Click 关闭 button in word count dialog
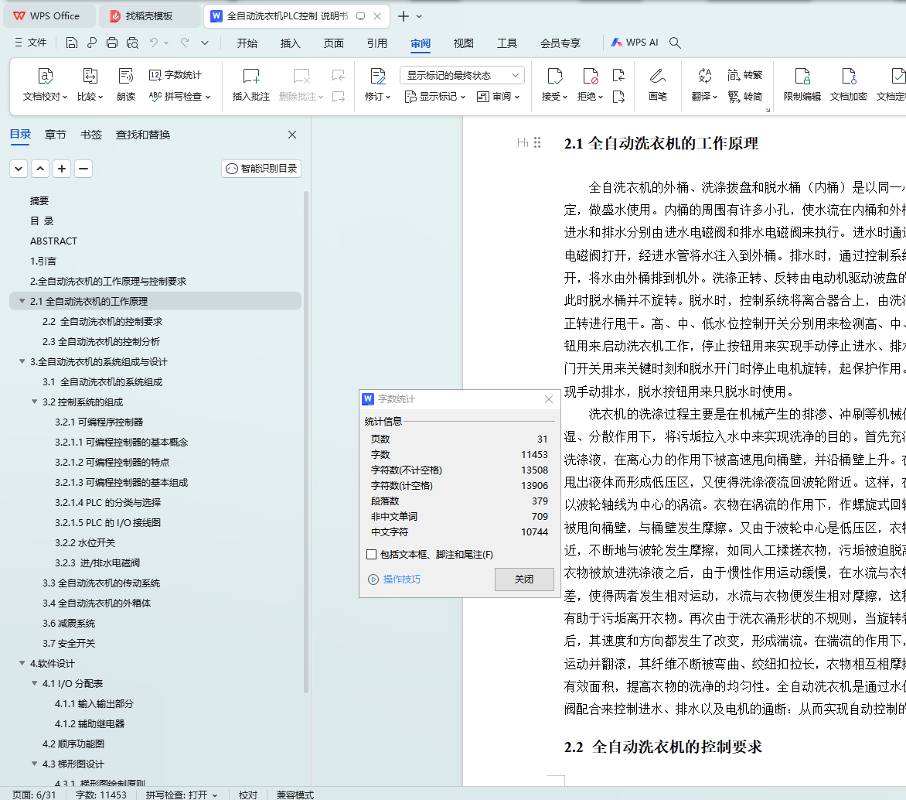Viewport: 906px width, 800px height. point(524,579)
